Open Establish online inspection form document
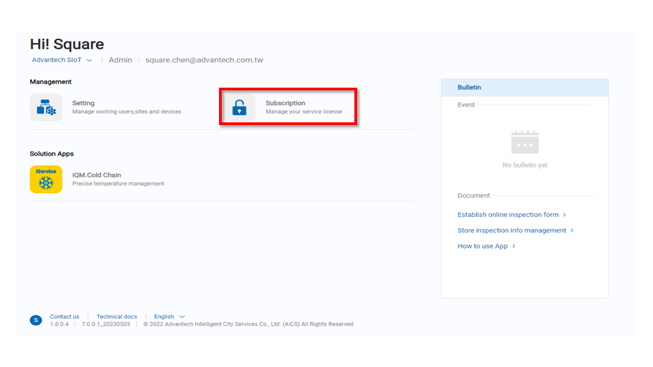The width and height of the screenshot is (653, 367). click(507, 215)
